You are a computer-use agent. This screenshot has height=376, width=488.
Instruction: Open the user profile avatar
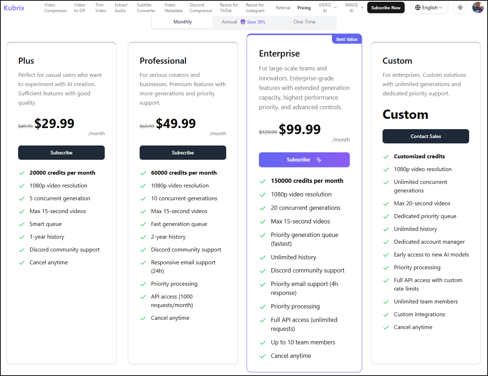pyautogui.click(x=478, y=7)
